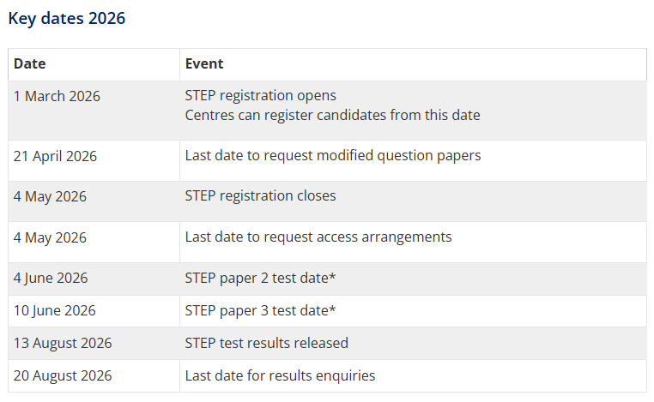Select the "13 August 2026" date cell

63,343
